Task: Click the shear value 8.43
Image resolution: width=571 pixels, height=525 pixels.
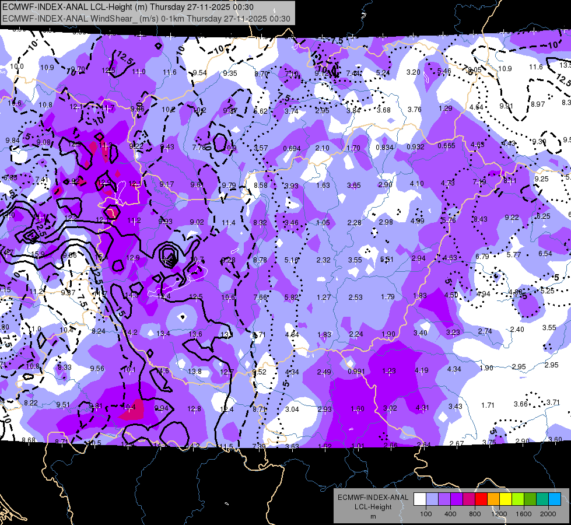Action: (x=481, y=219)
